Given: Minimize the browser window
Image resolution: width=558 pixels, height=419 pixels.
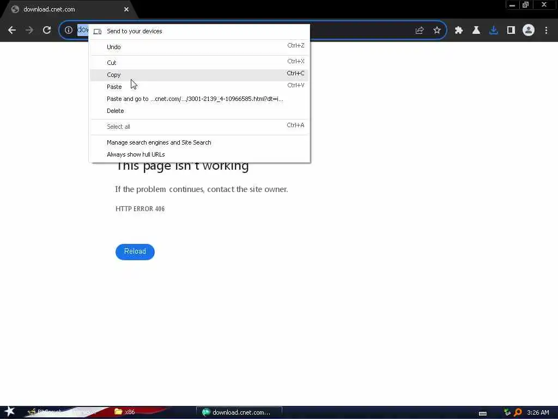Looking at the screenshot, I should [x=512, y=5].
